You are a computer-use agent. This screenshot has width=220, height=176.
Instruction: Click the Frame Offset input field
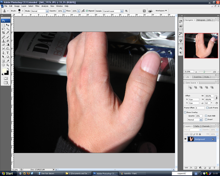coord(200,108)
